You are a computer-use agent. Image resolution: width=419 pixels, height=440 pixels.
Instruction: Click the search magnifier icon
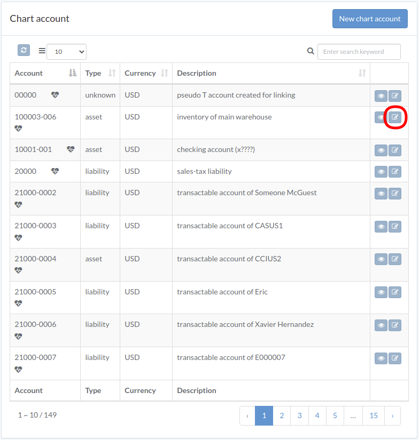click(311, 51)
